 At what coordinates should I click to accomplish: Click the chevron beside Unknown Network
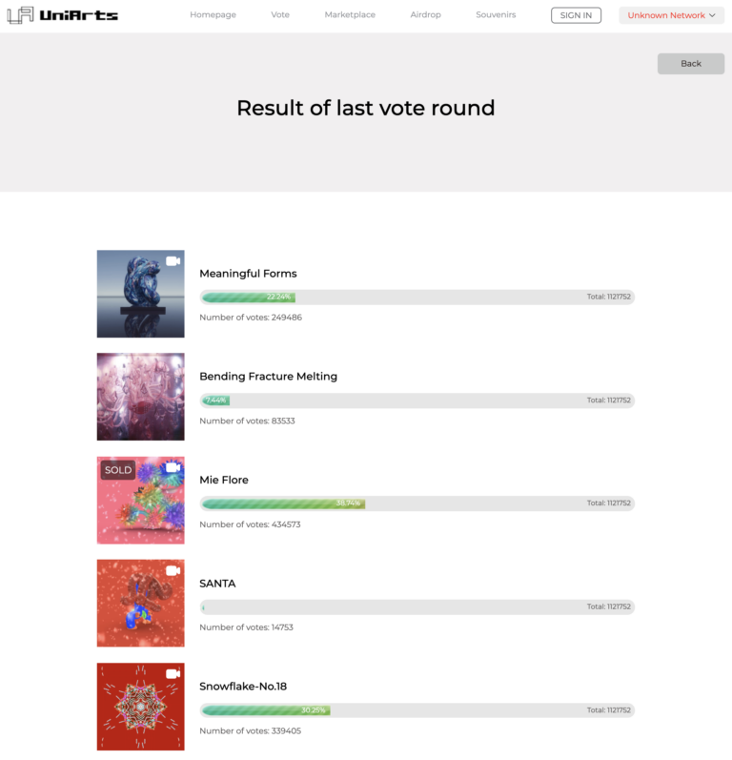click(712, 15)
